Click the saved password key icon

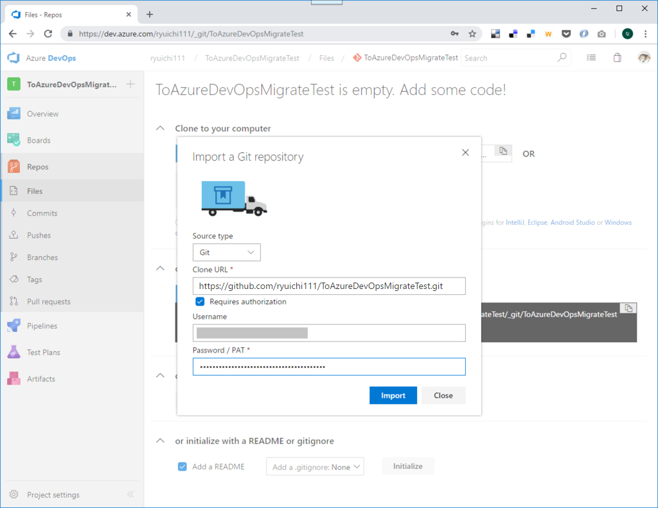coord(454,33)
